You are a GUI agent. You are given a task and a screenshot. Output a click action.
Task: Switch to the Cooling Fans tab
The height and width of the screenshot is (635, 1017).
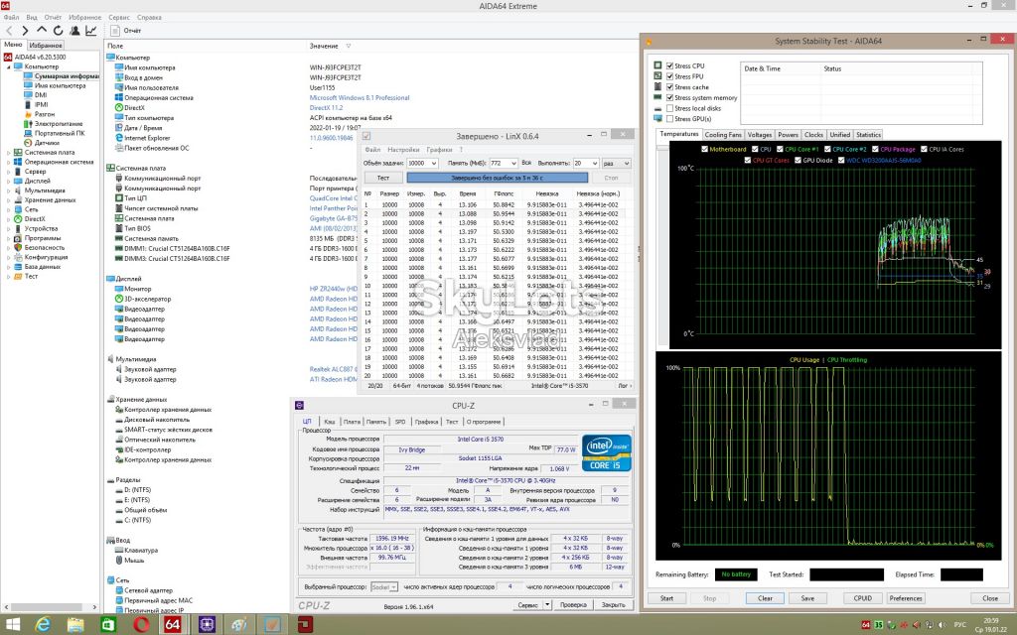pos(723,135)
